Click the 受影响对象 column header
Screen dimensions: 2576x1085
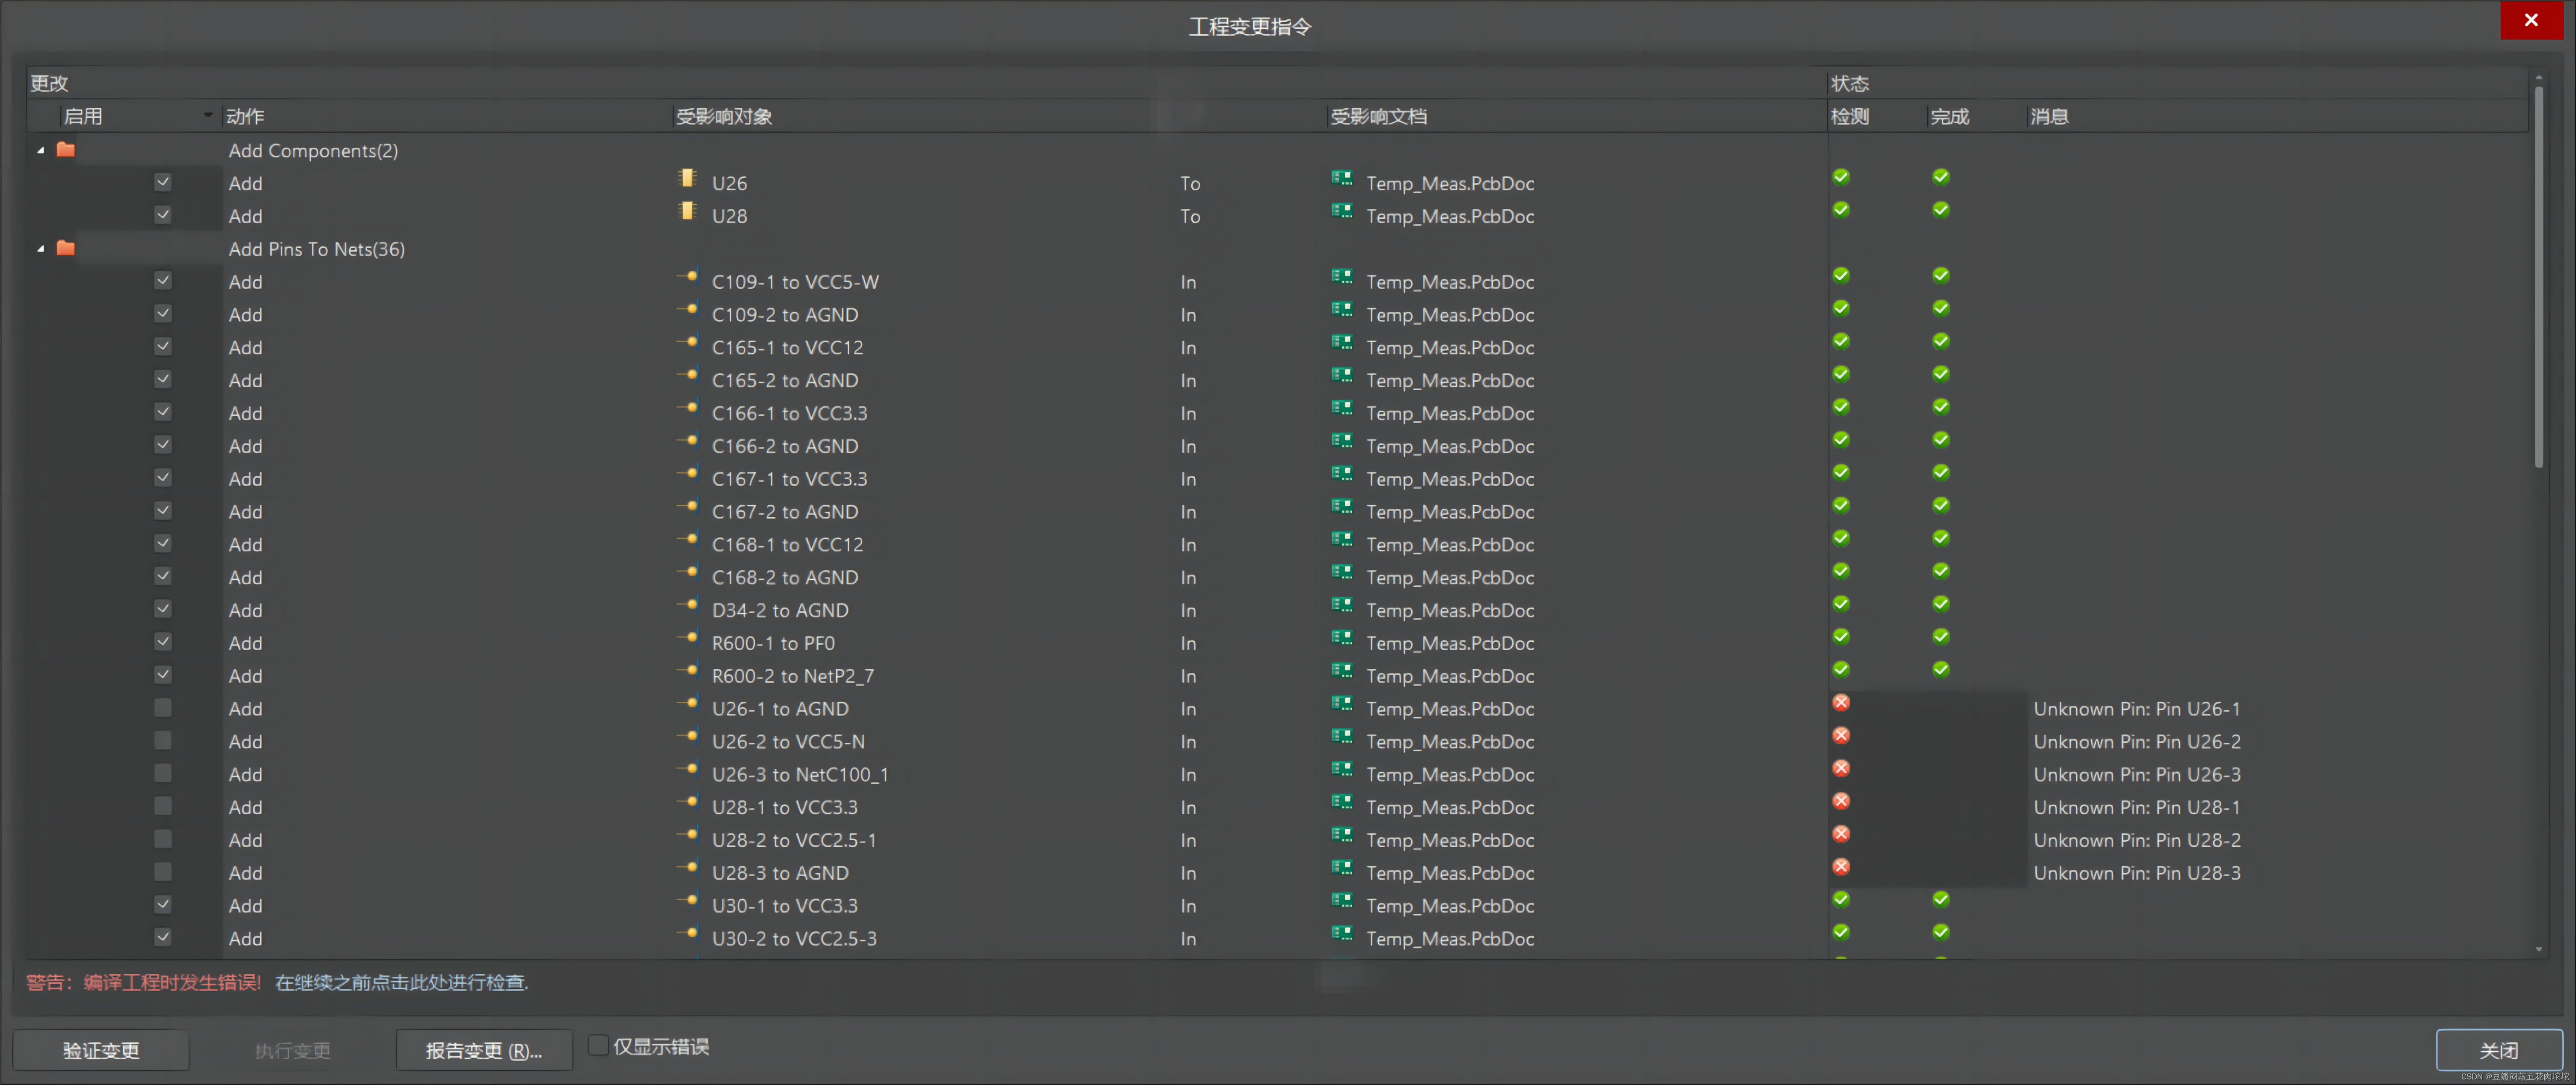[x=724, y=117]
